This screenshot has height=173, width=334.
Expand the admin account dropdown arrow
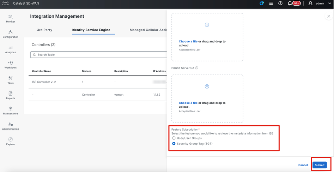pos(329,4)
